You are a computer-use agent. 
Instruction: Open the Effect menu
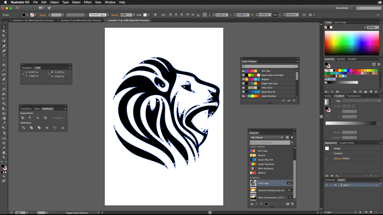tap(88, 2)
